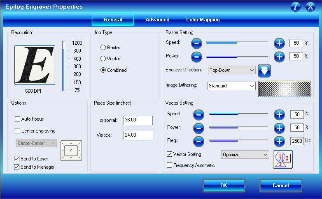Decrease Raster Power with minus button
Viewport: 322px width, 199px height.
click(196, 57)
